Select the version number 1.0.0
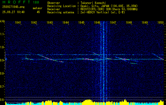 (36, 2)
